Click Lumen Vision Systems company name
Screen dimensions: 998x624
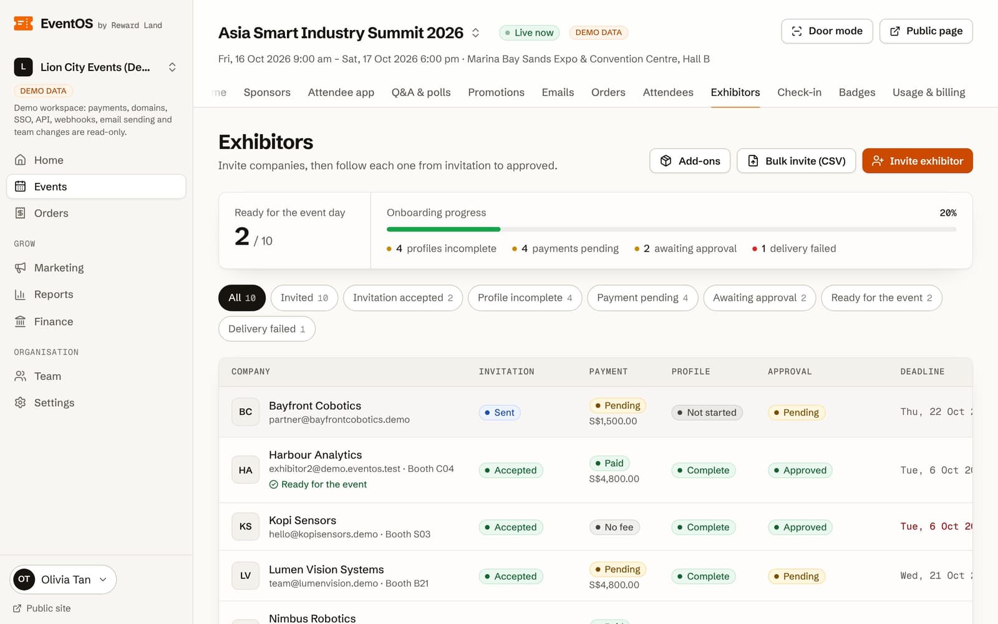pos(326,570)
